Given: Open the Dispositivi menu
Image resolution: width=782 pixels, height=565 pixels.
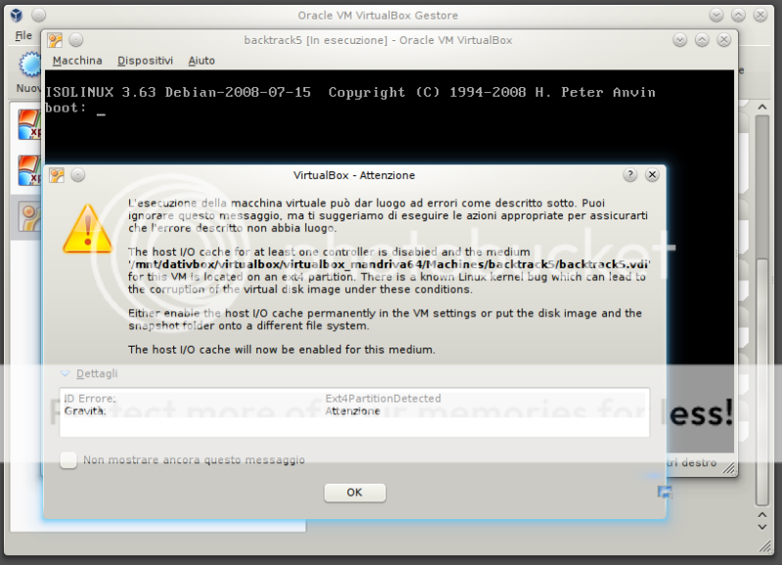Looking at the screenshot, I should tap(145, 61).
